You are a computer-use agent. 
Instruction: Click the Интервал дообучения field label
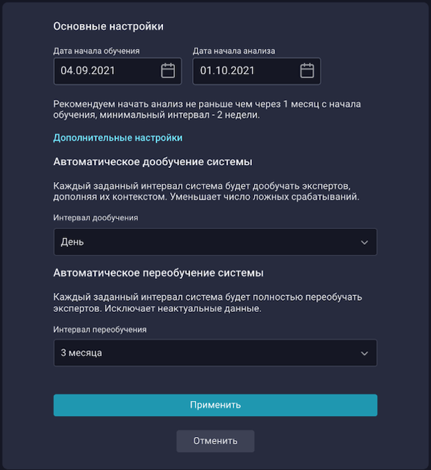[x=95, y=218]
